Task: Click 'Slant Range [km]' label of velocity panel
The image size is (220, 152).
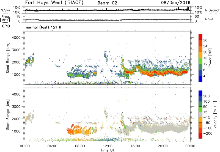Action: [8, 115]
